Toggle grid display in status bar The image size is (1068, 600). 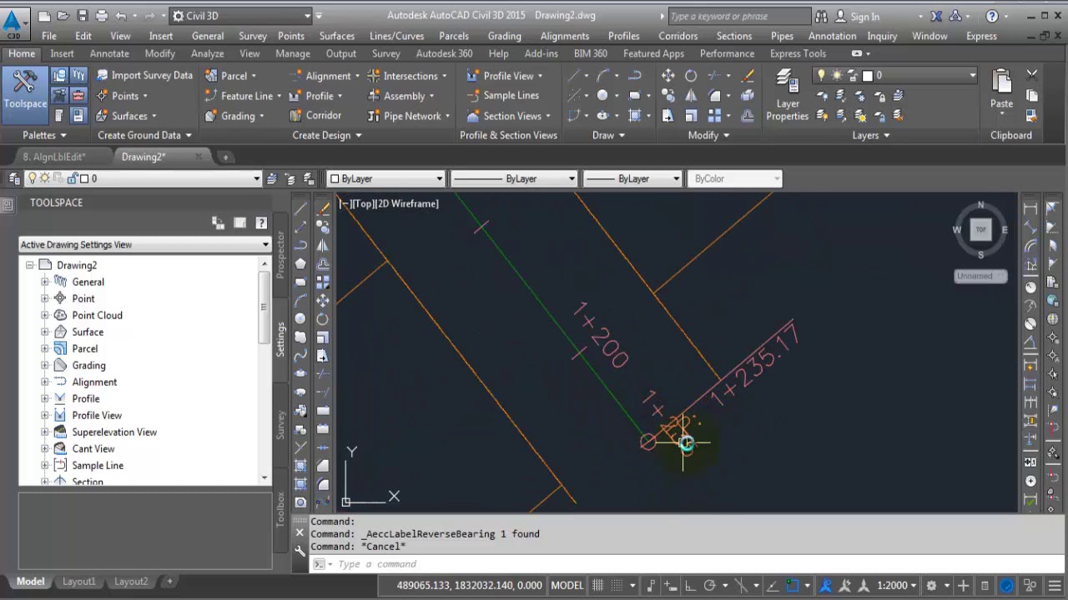tap(599, 585)
